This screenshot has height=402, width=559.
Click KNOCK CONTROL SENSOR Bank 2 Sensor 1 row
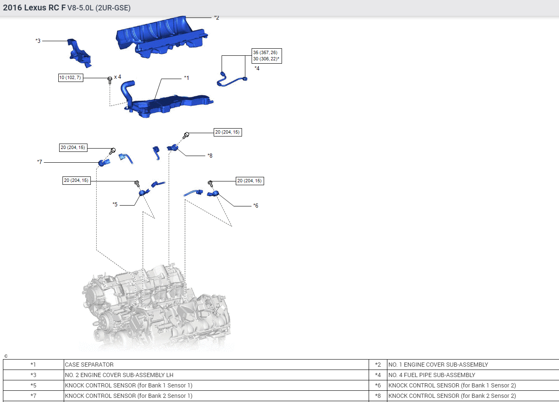[x=128, y=396]
